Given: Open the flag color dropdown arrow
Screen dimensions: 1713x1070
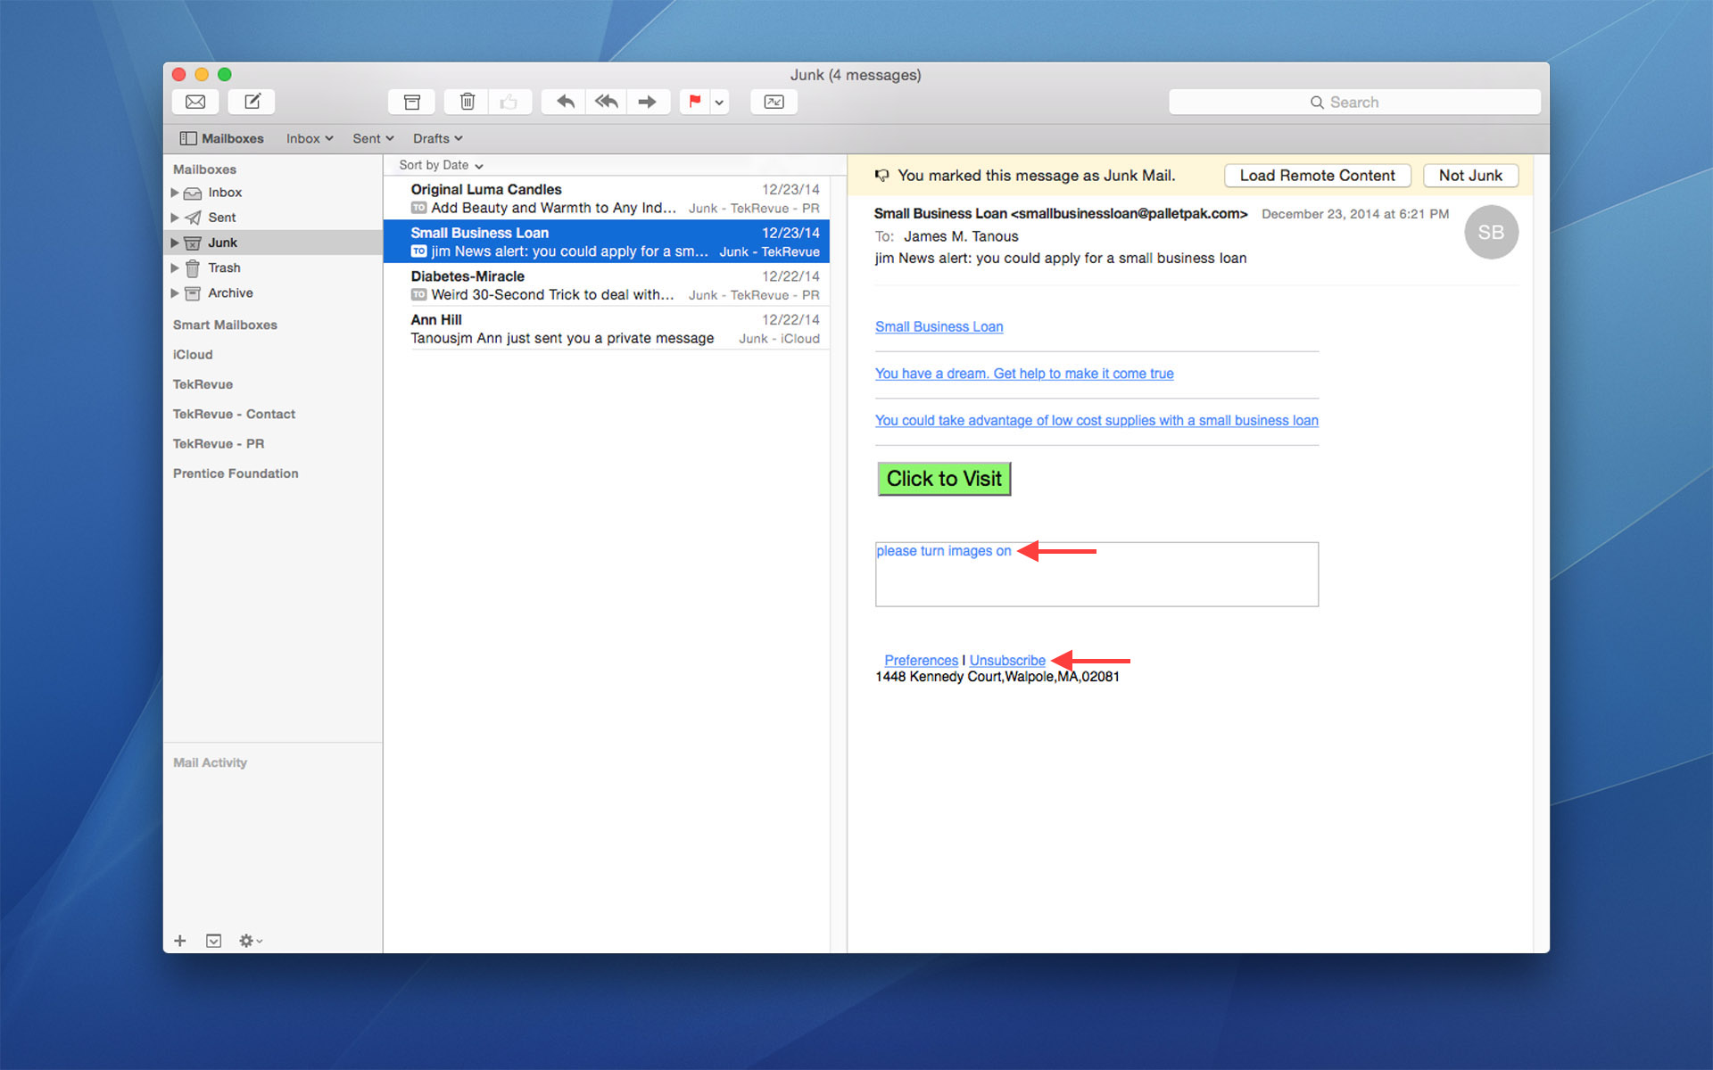Looking at the screenshot, I should (719, 103).
